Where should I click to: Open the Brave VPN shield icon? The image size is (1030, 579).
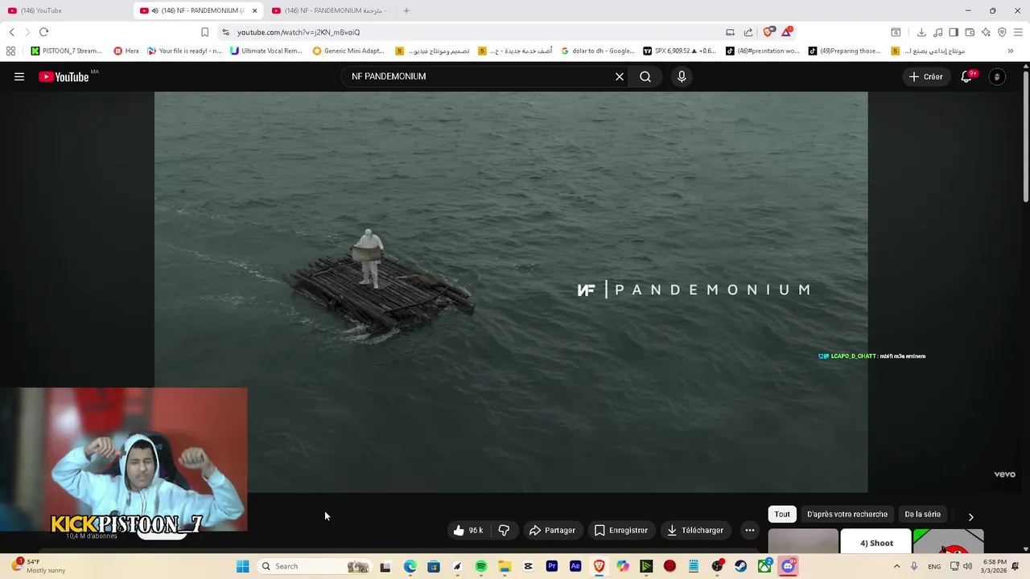[x=1002, y=32]
